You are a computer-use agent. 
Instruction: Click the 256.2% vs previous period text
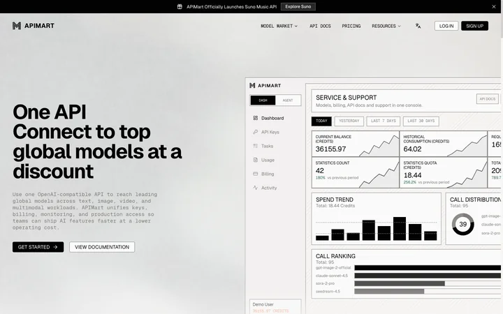426,182
